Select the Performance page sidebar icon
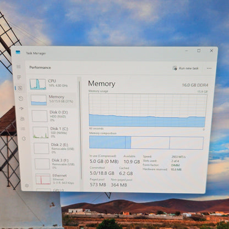This screenshot has width=229, height=229. (20, 88)
